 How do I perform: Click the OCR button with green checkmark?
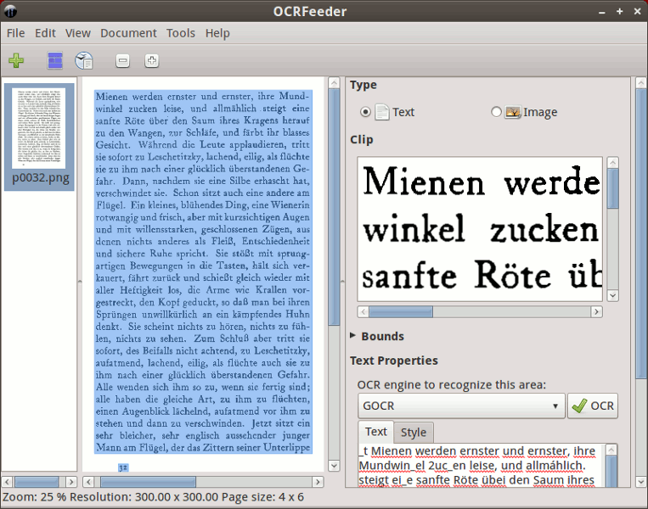(x=593, y=406)
